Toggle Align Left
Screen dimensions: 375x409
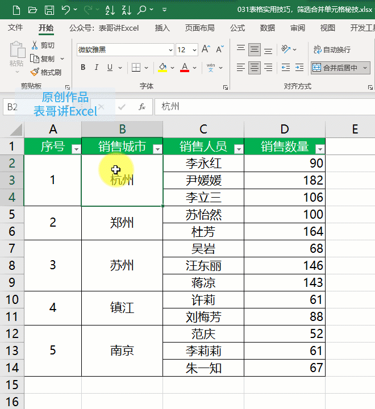tap(241, 68)
